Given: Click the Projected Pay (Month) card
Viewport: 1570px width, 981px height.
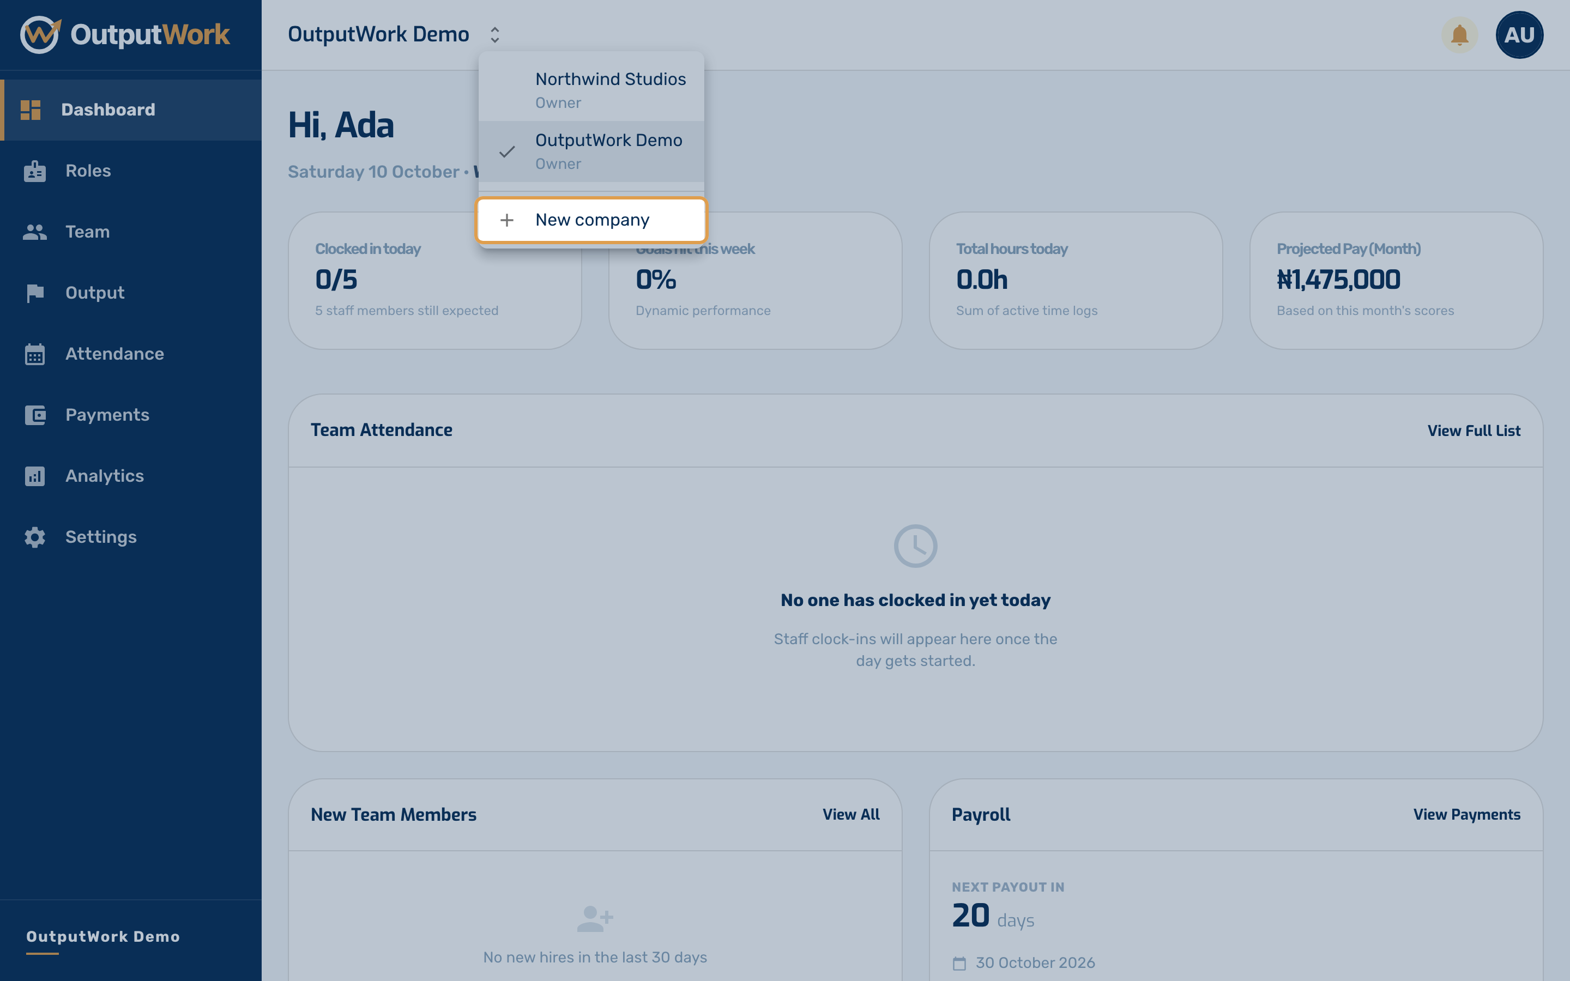Looking at the screenshot, I should coord(1396,280).
